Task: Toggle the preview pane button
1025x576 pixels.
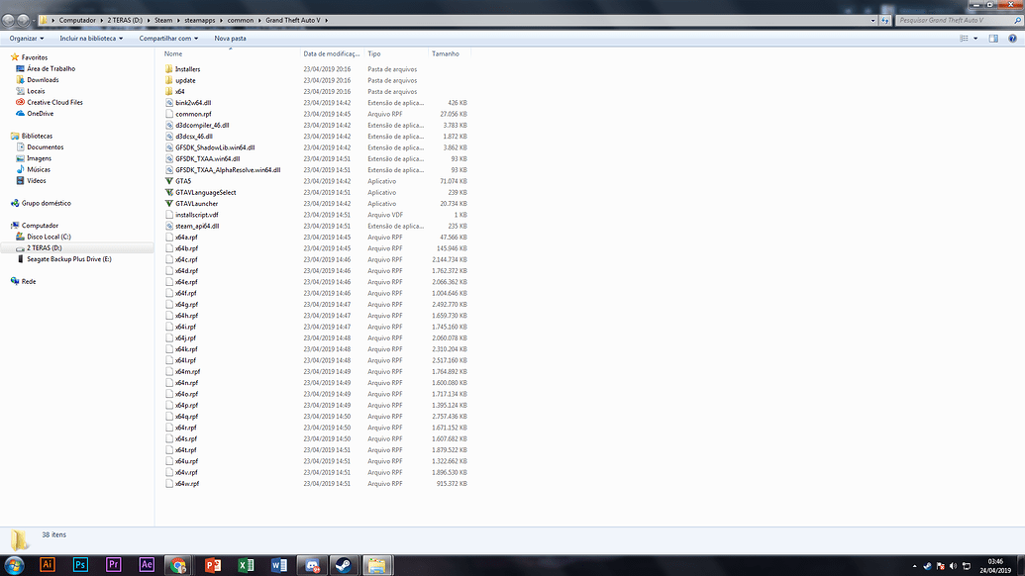Action: click(x=993, y=39)
